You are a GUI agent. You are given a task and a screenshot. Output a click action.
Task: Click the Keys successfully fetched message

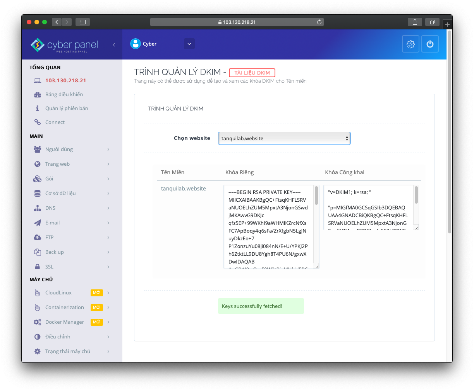(261, 306)
